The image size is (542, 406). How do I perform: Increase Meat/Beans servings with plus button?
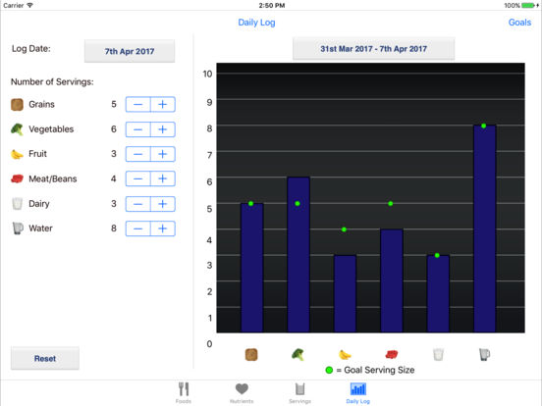(x=163, y=178)
